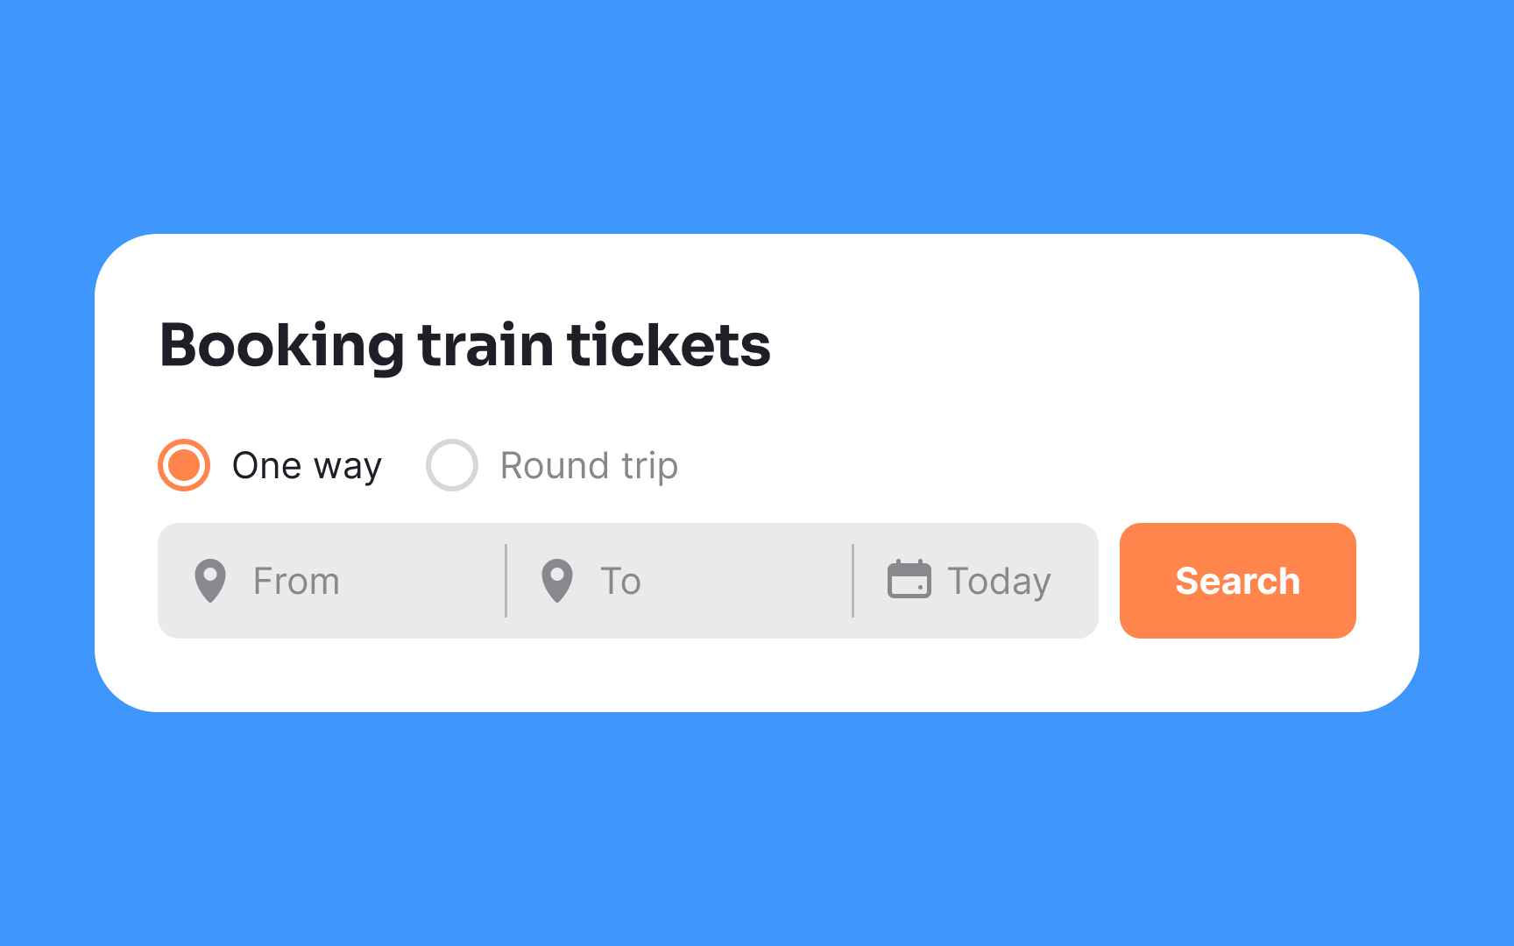1514x946 pixels.
Task: Click the travel date calendar symbol
Action: (x=910, y=580)
